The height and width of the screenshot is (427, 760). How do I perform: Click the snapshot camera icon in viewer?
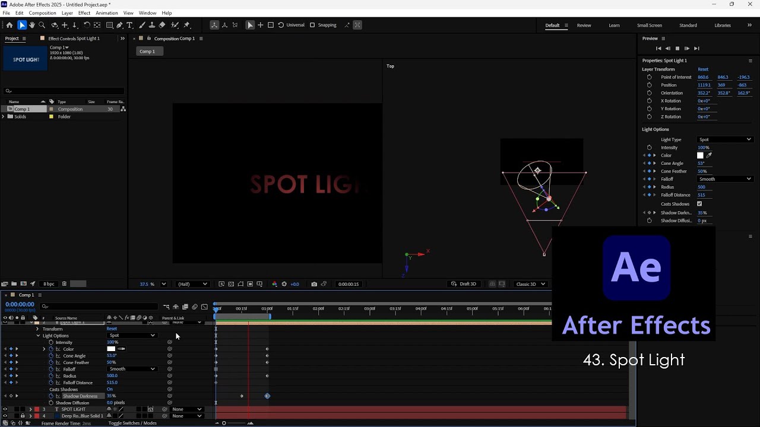[314, 284]
